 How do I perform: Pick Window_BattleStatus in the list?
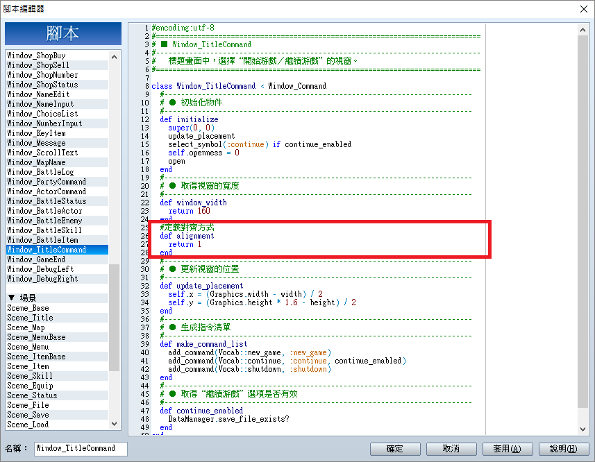[x=58, y=201]
